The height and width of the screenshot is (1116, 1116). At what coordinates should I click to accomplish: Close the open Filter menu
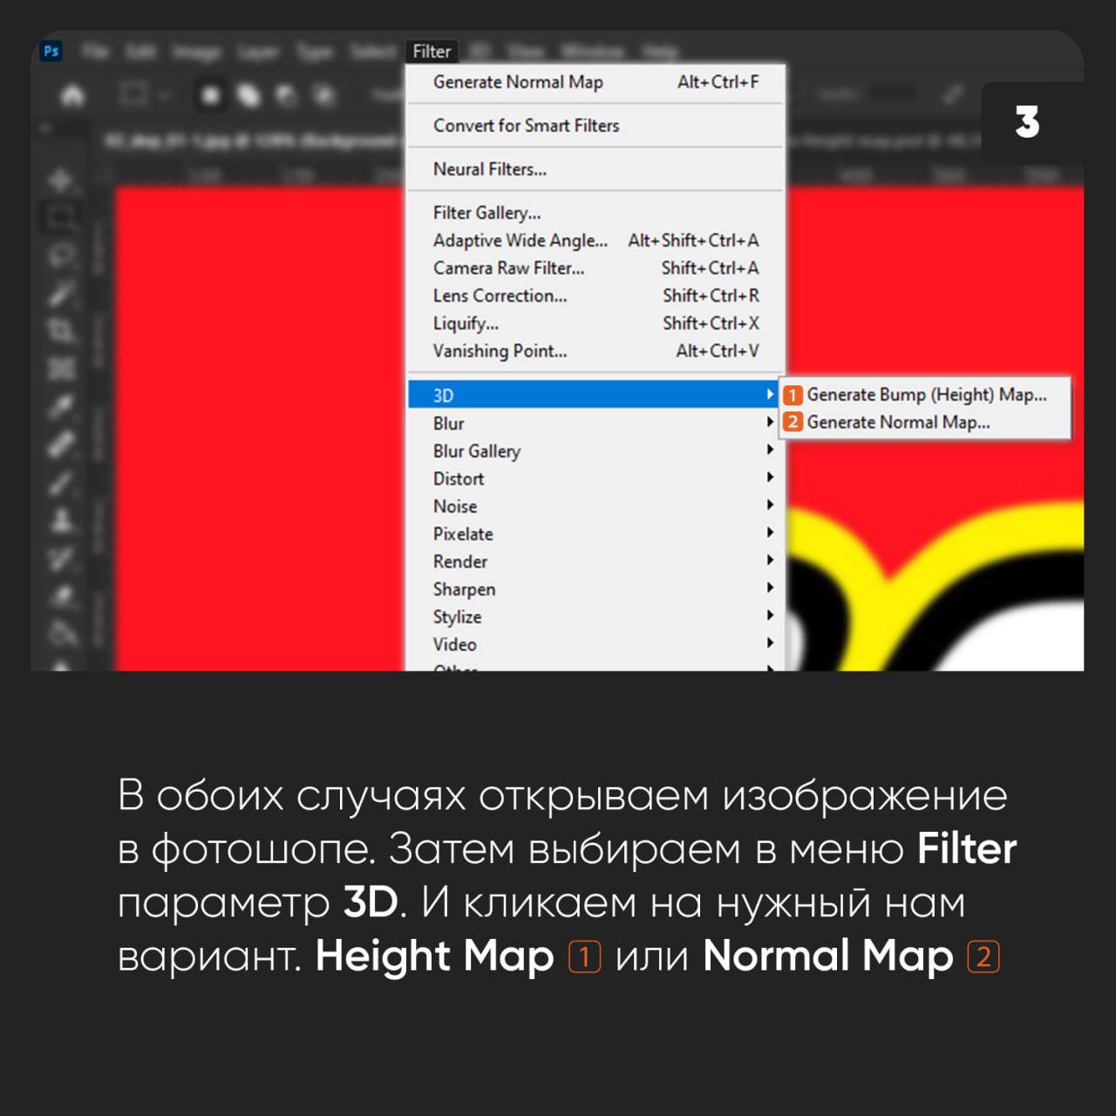coord(432,51)
